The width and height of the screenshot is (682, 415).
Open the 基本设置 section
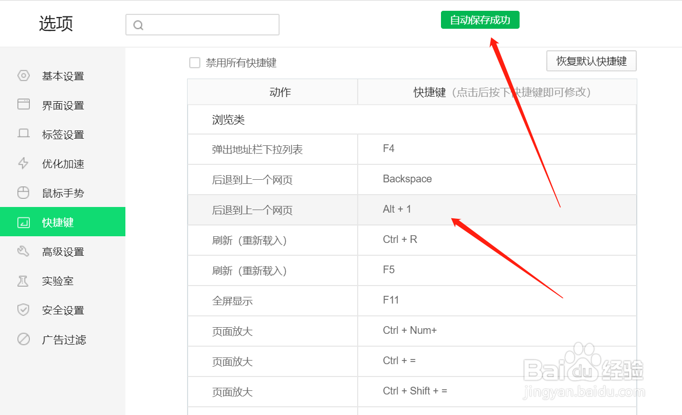click(63, 76)
